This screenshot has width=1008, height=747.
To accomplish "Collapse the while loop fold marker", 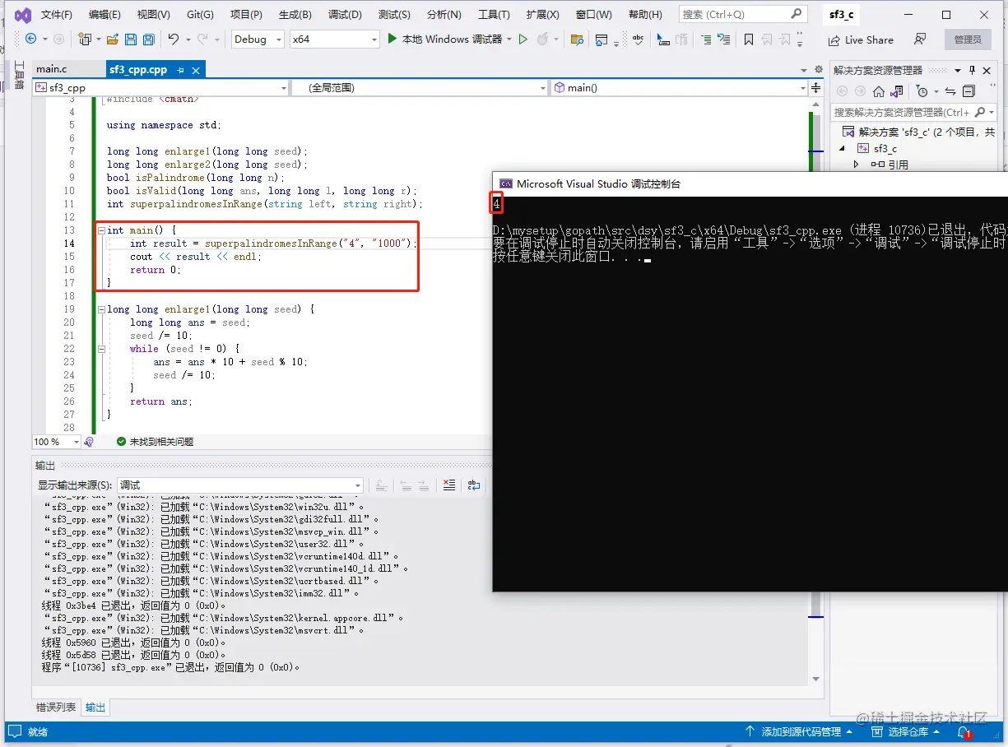I will [x=101, y=349].
